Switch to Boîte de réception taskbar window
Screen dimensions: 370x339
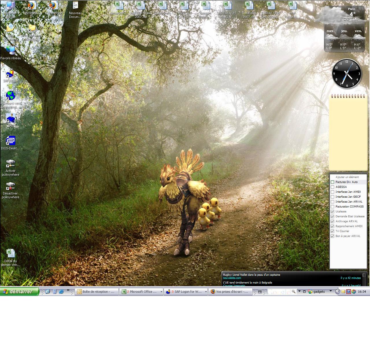point(97,292)
